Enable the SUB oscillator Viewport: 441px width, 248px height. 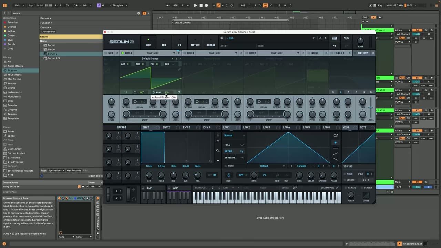point(105,53)
